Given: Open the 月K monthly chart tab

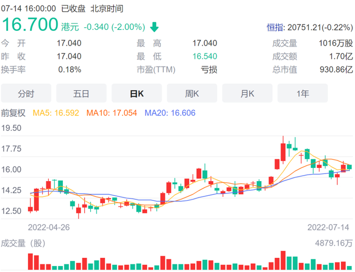Looking at the screenshot, I should coord(247,93).
